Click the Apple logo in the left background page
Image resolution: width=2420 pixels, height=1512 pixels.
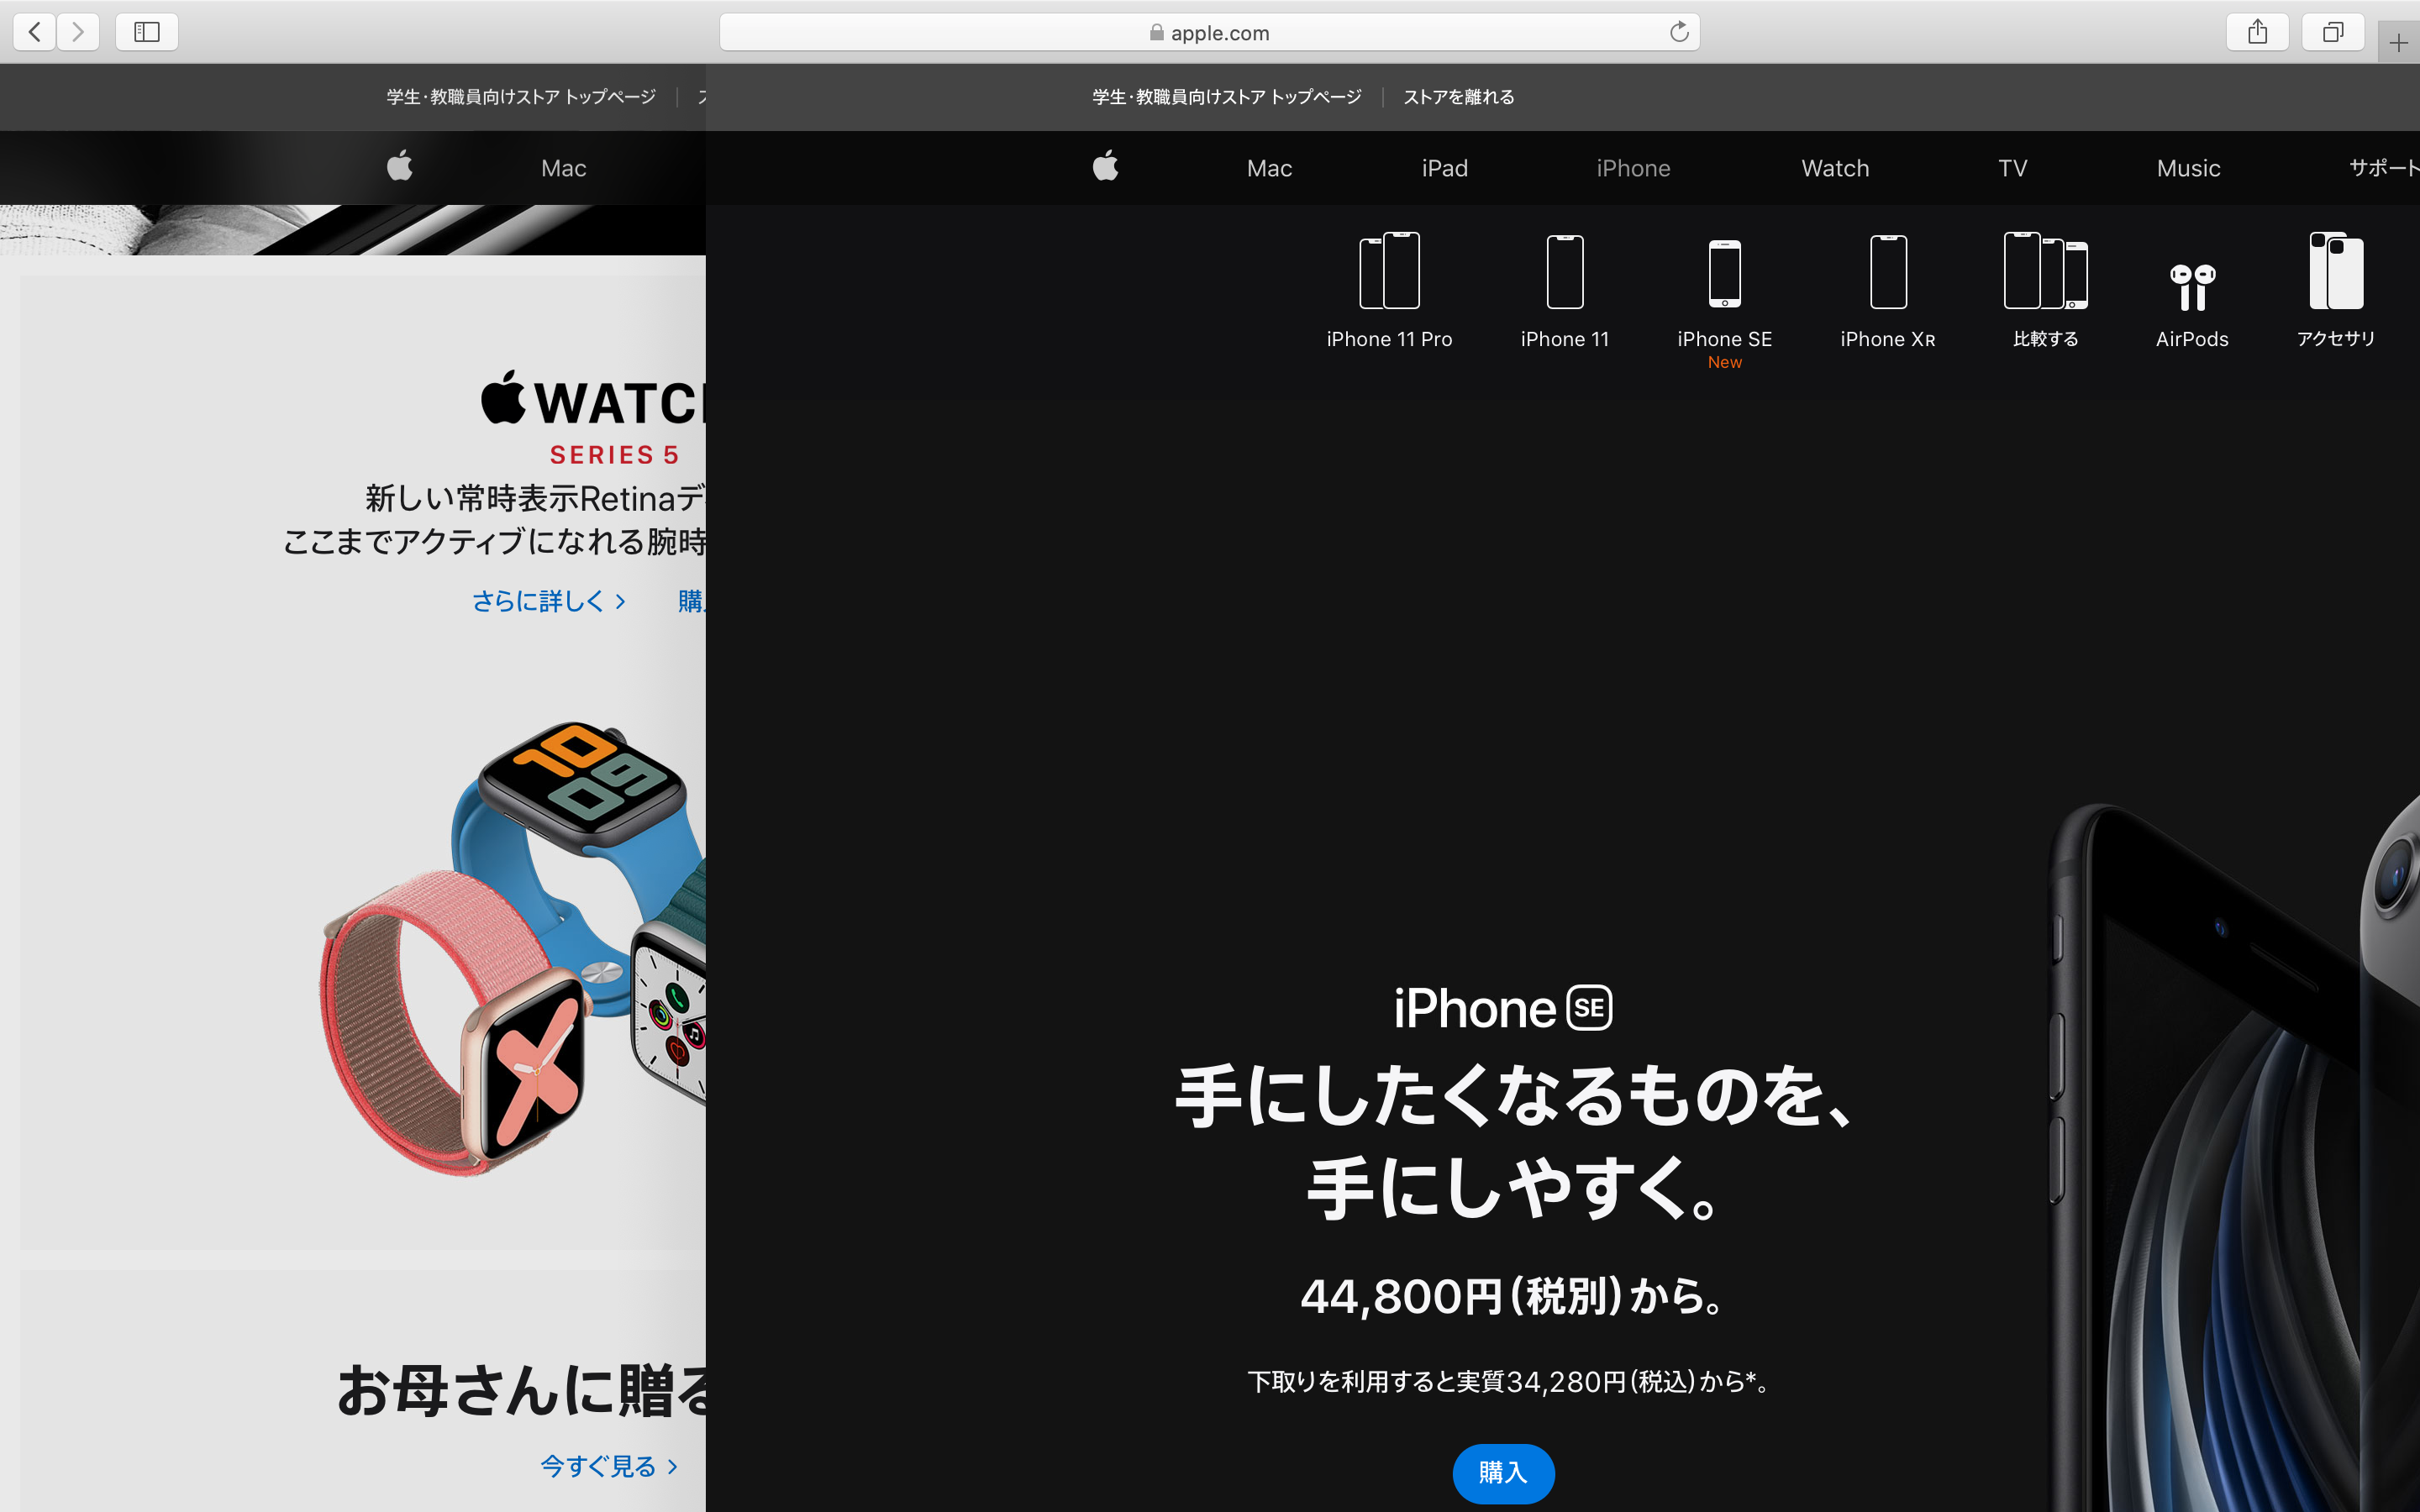(x=400, y=167)
